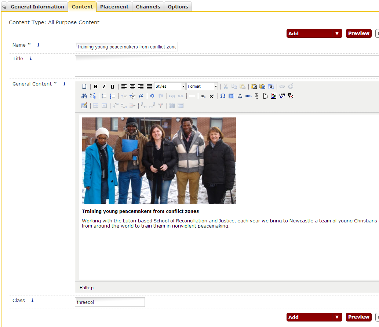379x327 pixels.
Task: Insert a bulleted unordered list
Action: point(104,96)
